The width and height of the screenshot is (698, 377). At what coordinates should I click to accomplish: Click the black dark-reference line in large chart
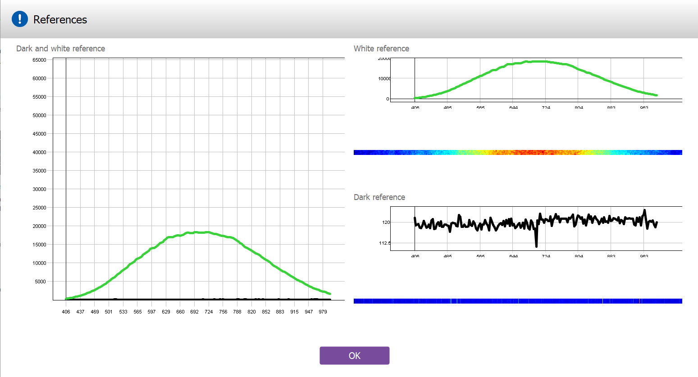tap(180, 299)
